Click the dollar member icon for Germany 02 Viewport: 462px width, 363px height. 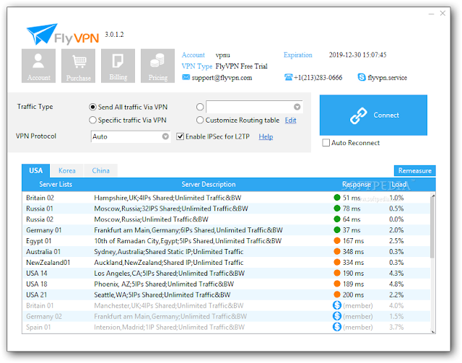337,316
